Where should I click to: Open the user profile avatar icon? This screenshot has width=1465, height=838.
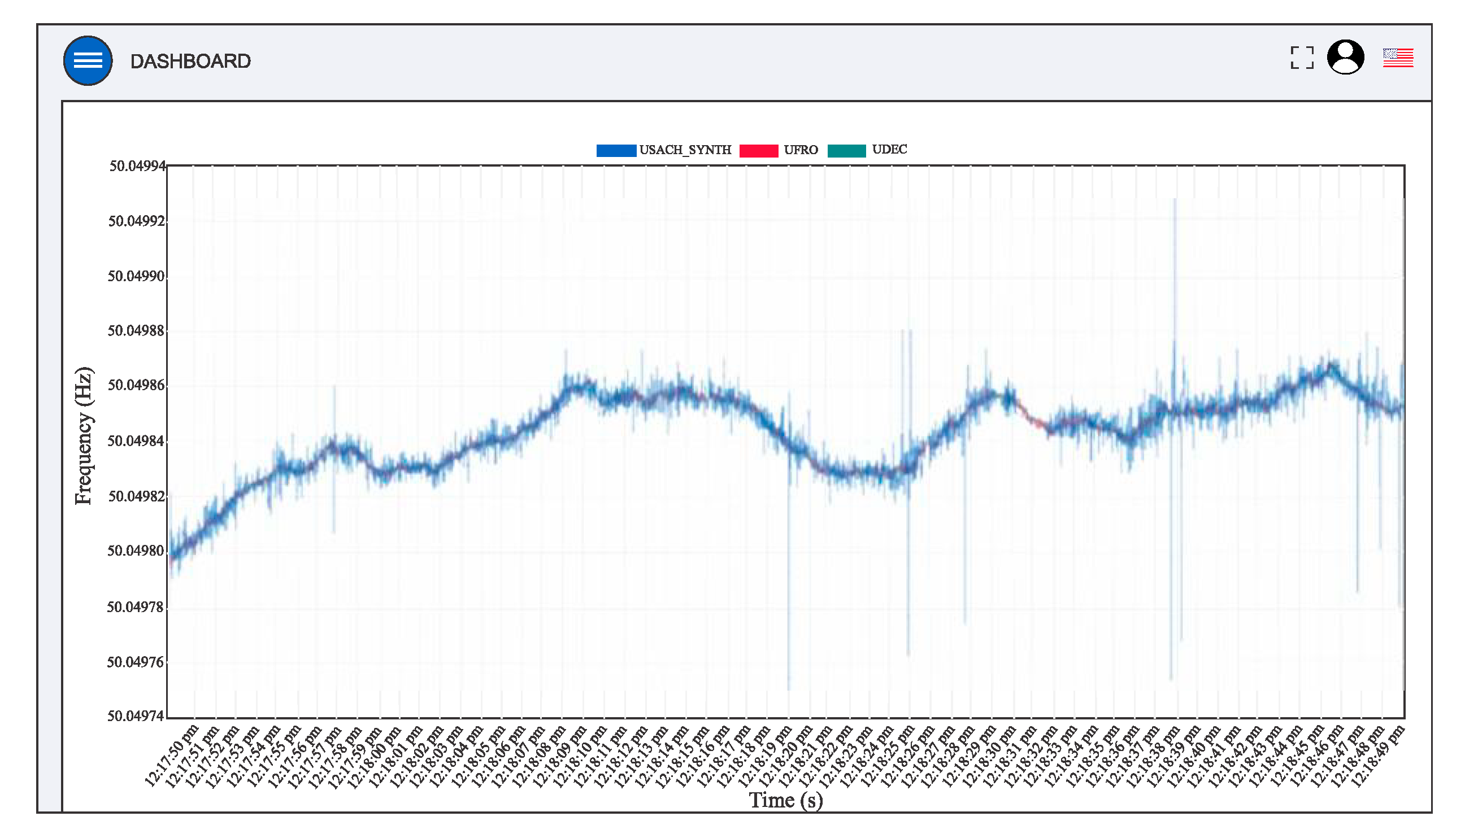coord(1345,57)
